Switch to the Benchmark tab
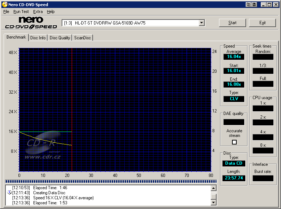The width and height of the screenshot is (281, 209). 16,37
